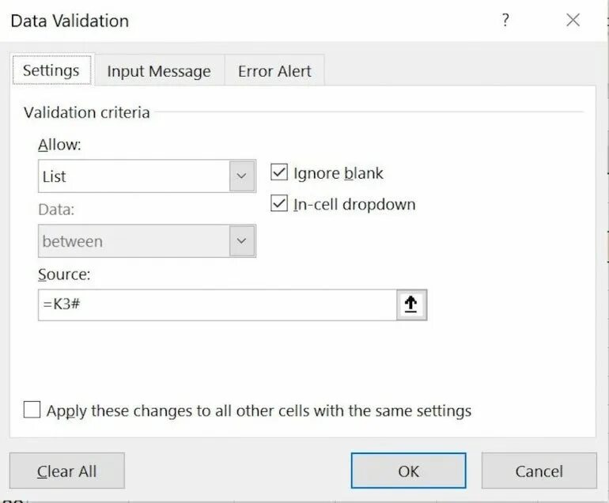Click the Allow combo box showing List

tap(134, 176)
